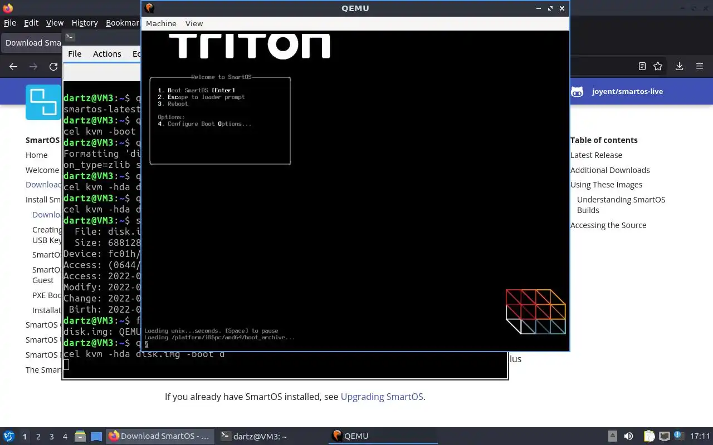This screenshot has width=713, height=445.
Task: Click the show desktop icon in the taskbar
Action: pos(96,436)
